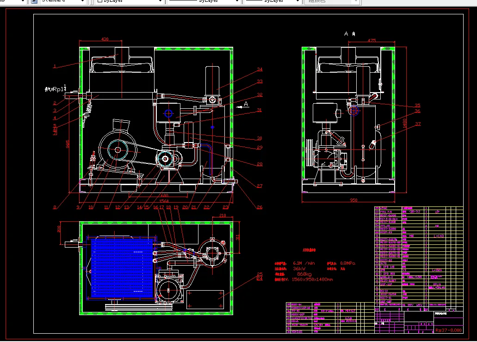The image size is (477, 342).
Task: Select the '475' dimension above side view
Action: click(x=372, y=40)
